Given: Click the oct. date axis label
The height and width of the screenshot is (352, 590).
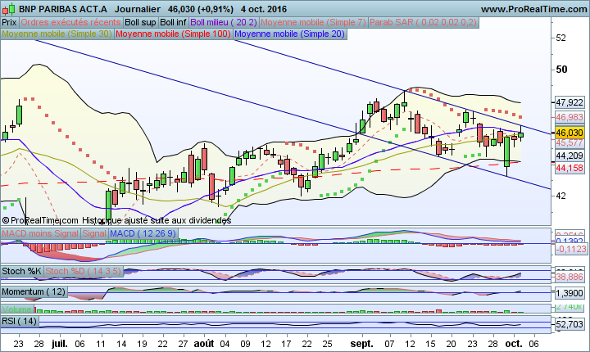Looking at the screenshot, I should pyautogui.click(x=514, y=344).
